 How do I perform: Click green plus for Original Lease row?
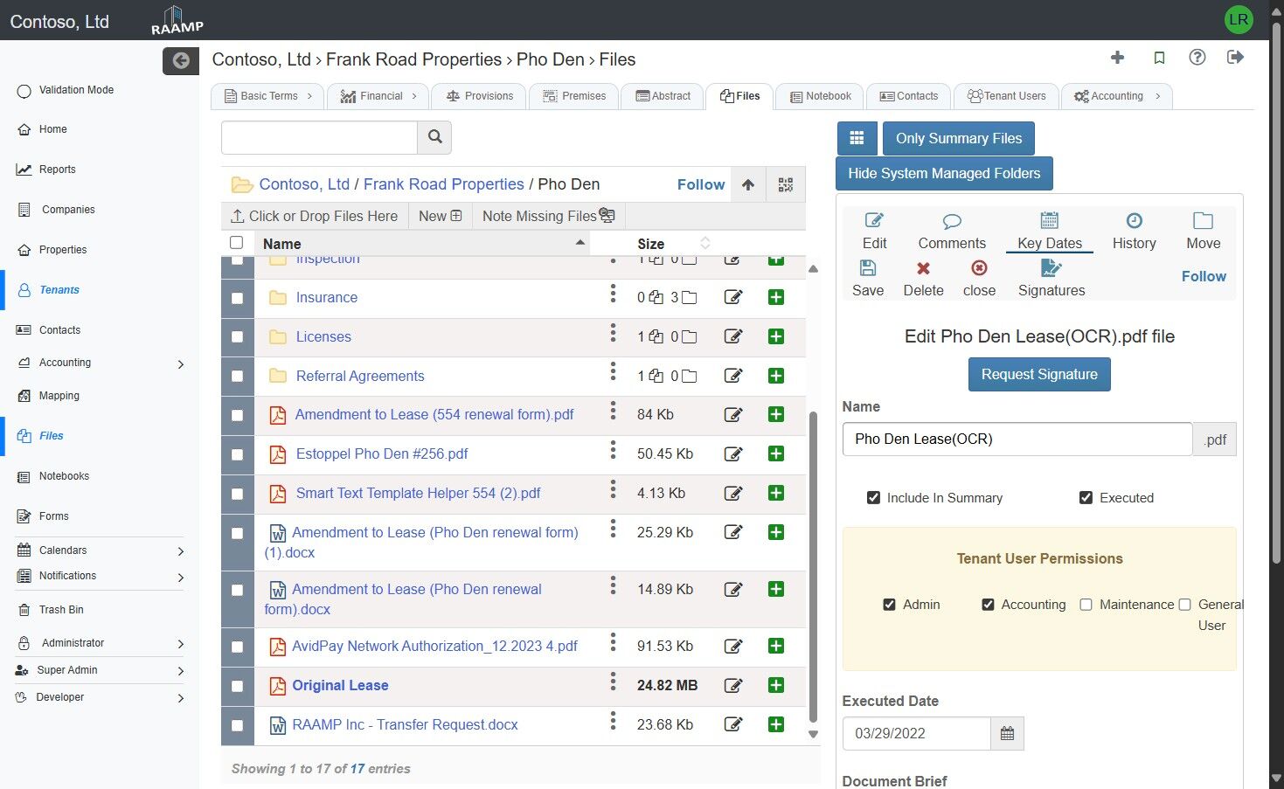(775, 685)
